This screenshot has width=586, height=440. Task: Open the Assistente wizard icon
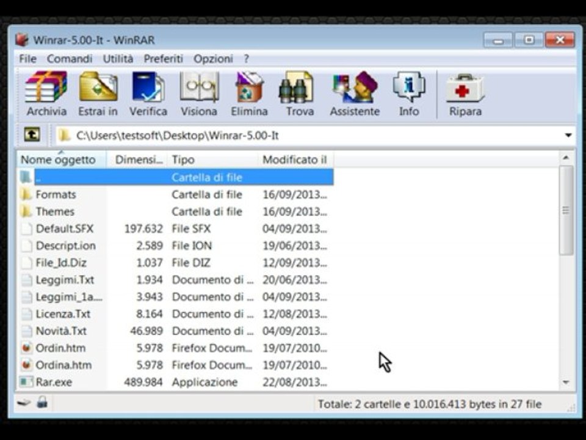click(x=355, y=87)
